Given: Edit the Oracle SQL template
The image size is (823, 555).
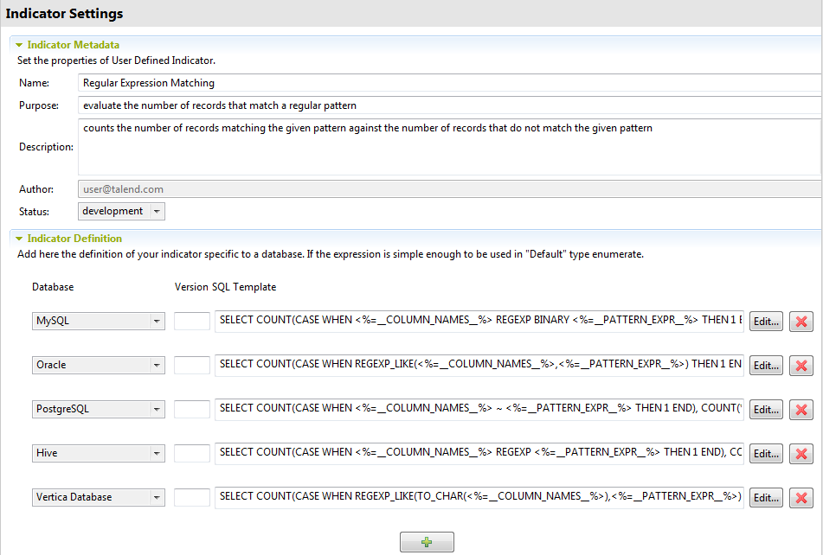Looking at the screenshot, I should (765, 365).
